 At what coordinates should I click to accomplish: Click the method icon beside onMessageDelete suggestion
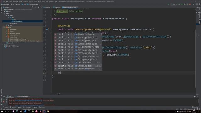(55, 40)
